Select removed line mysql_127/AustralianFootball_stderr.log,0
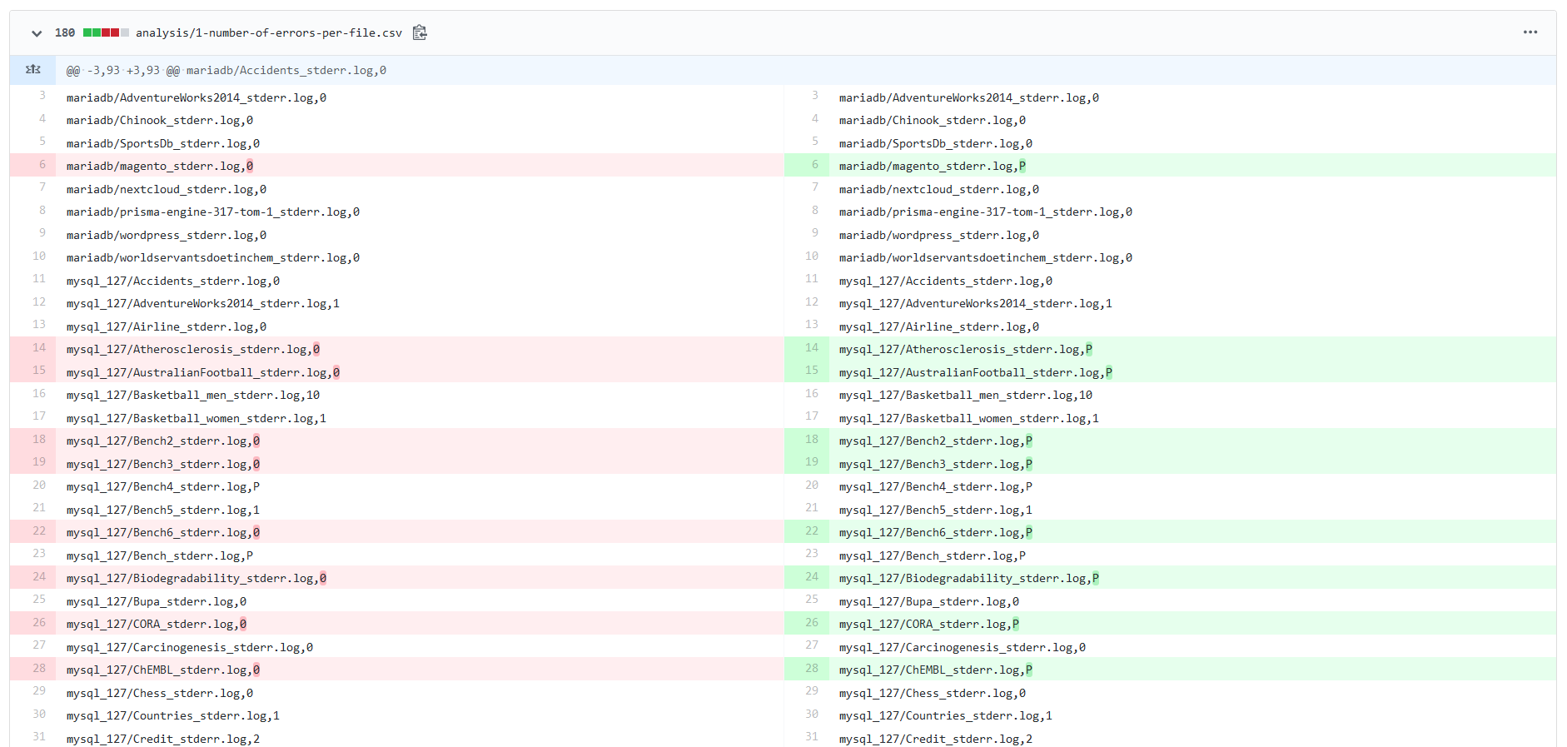1567x747 pixels. tap(203, 373)
